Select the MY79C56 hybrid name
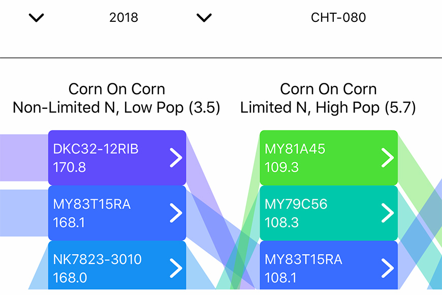The image size is (442, 295). 296,204
